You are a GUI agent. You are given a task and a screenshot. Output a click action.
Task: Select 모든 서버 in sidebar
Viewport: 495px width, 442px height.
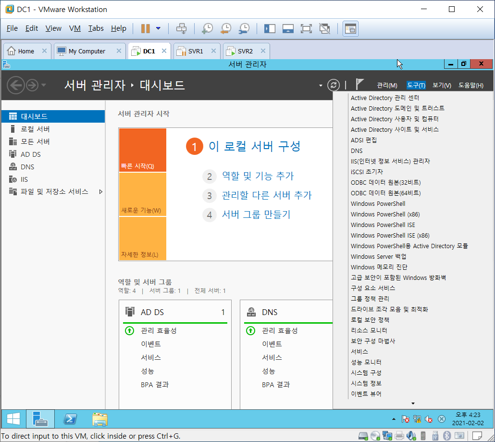(x=53, y=141)
